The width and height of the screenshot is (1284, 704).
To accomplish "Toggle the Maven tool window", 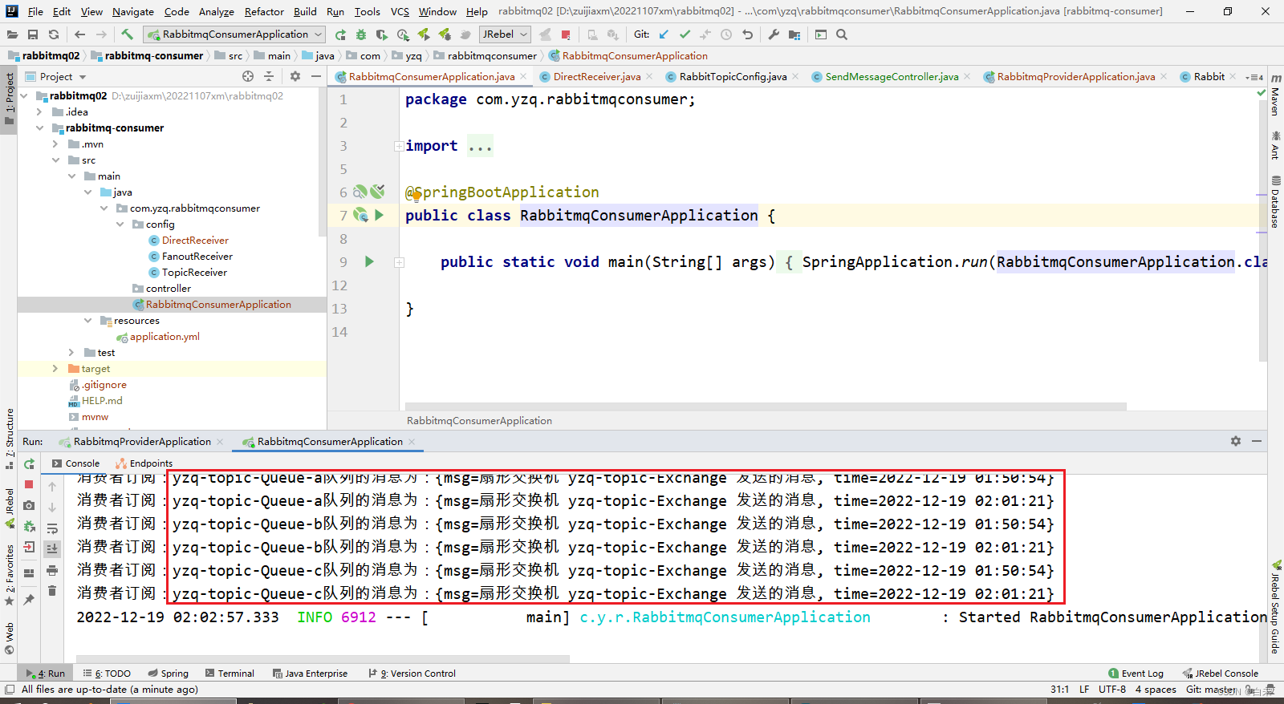I will point(1275,95).
